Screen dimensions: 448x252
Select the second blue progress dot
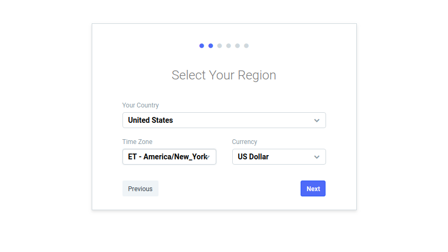210,46
